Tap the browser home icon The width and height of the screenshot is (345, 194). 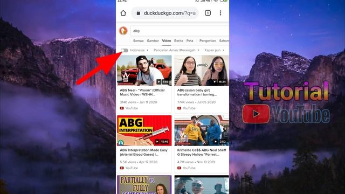point(123,13)
